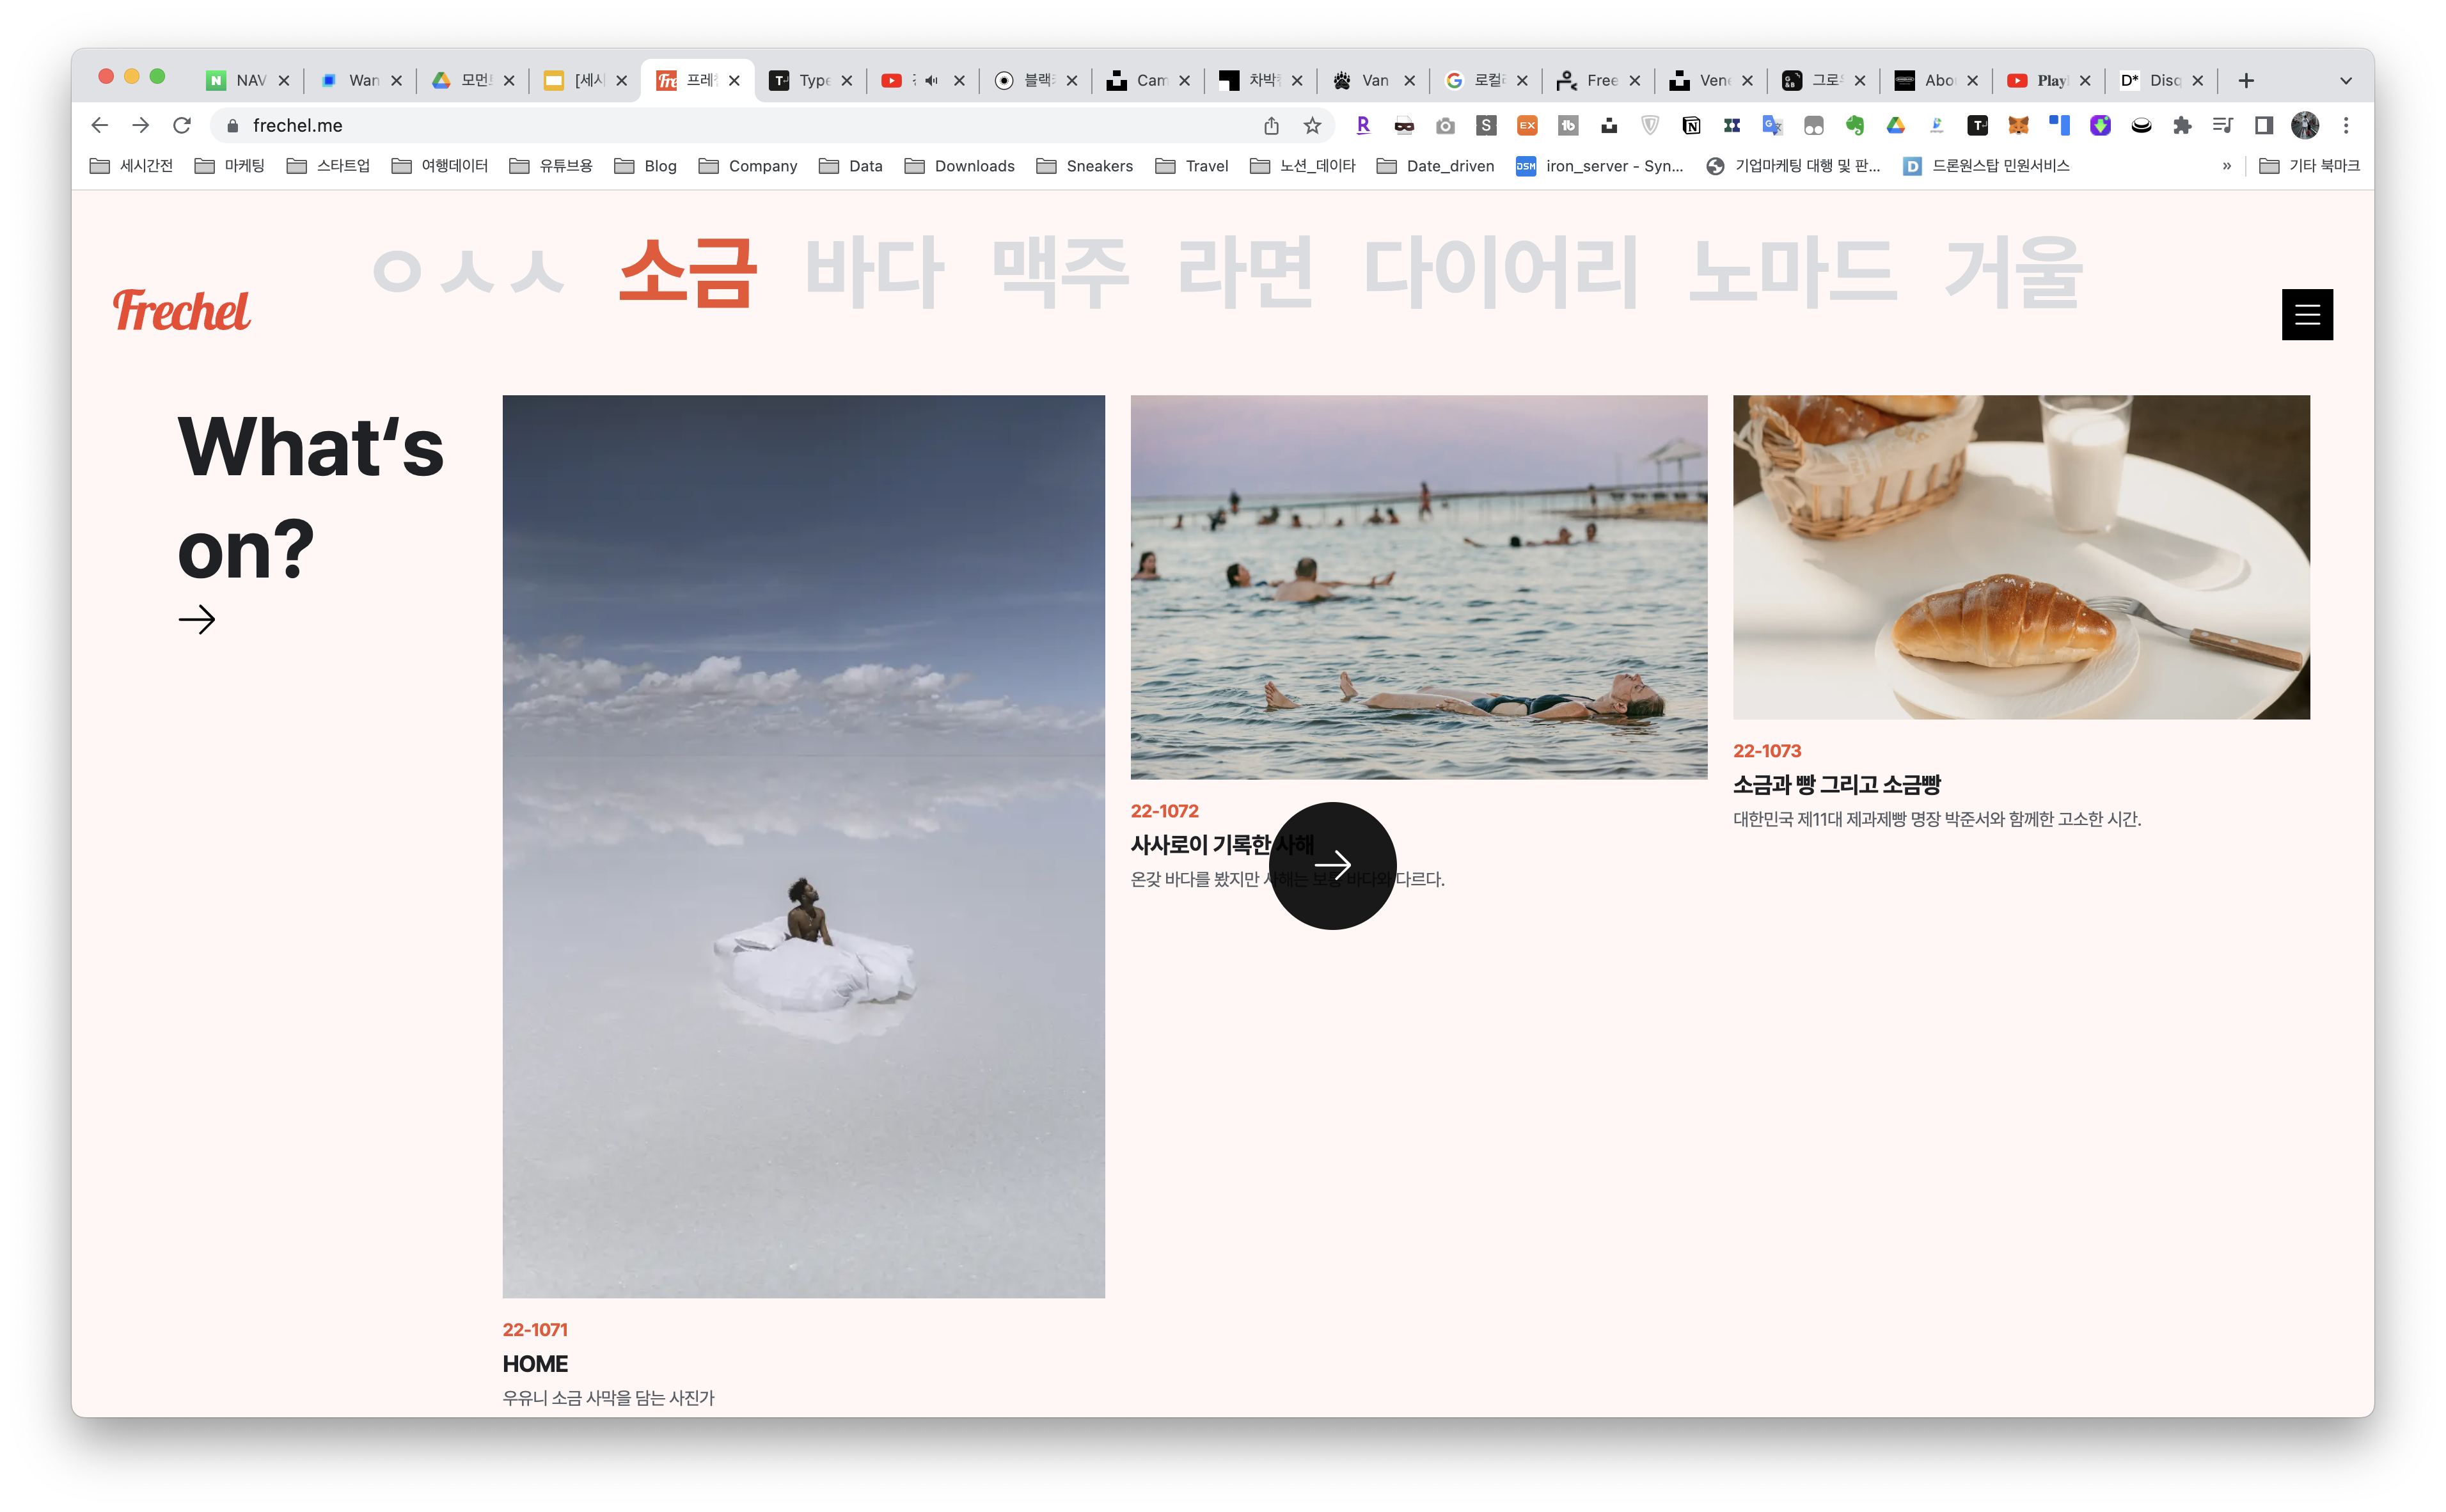Open the Notion extension icon
Image resolution: width=2446 pixels, height=1512 pixels.
1691,125
